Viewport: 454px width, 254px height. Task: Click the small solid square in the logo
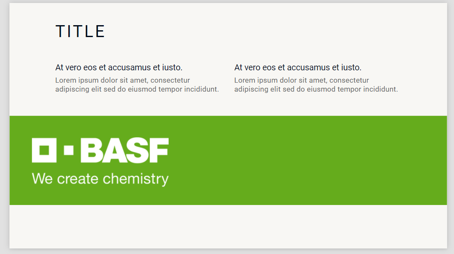[68, 150]
